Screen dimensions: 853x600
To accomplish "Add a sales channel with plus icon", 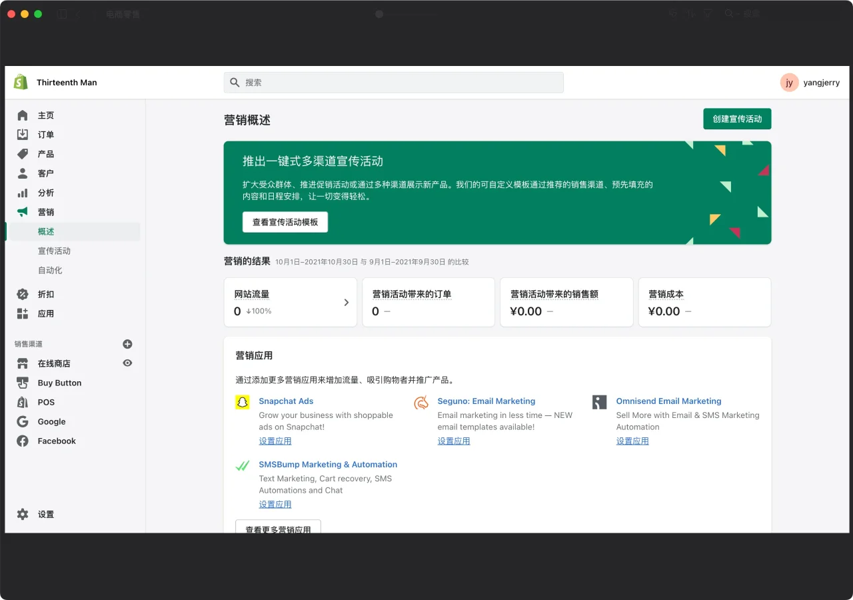I will pyautogui.click(x=128, y=344).
